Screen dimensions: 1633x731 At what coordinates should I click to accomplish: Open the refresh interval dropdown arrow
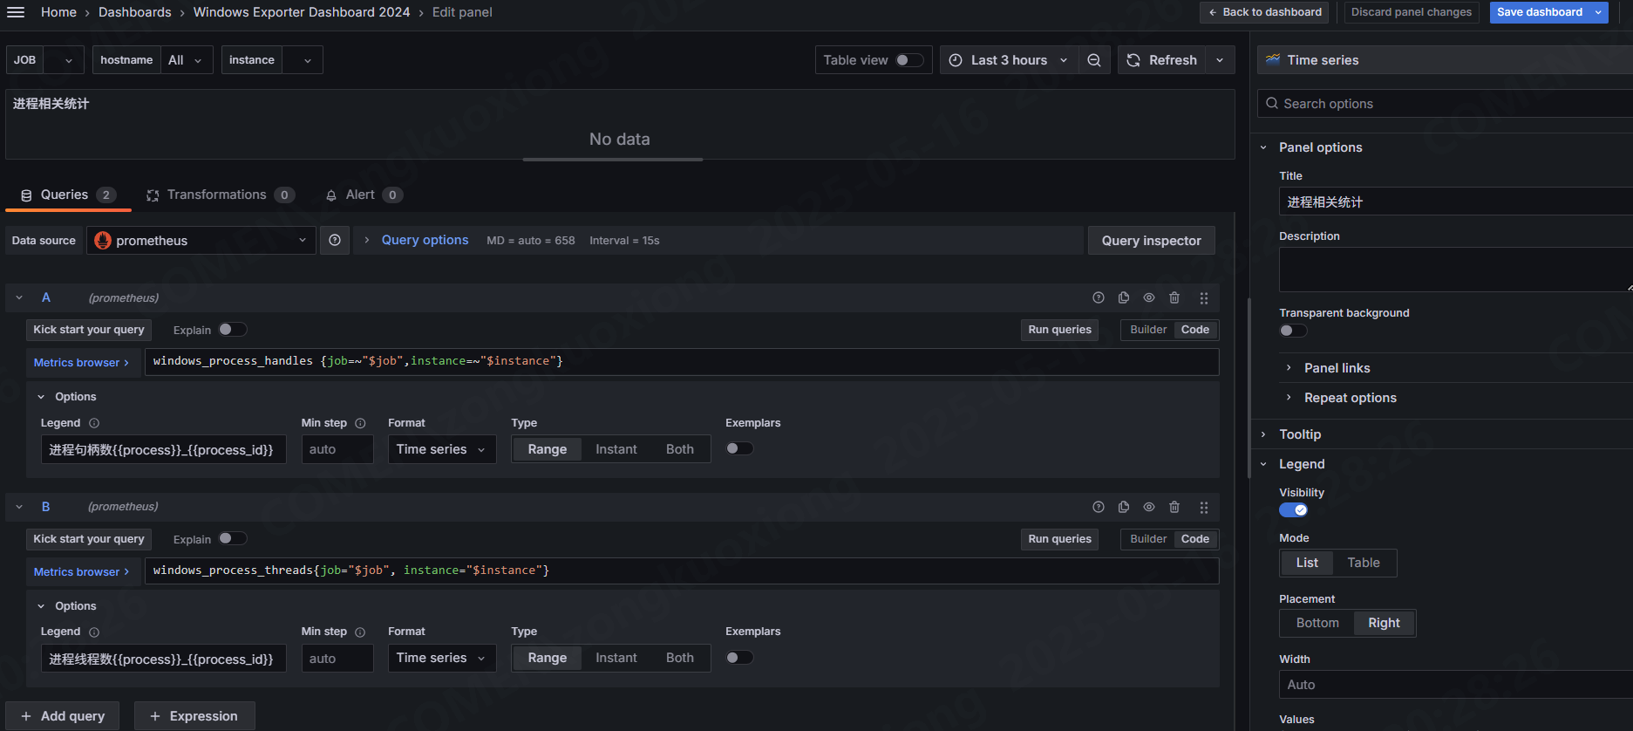click(x=1220, y=60)
